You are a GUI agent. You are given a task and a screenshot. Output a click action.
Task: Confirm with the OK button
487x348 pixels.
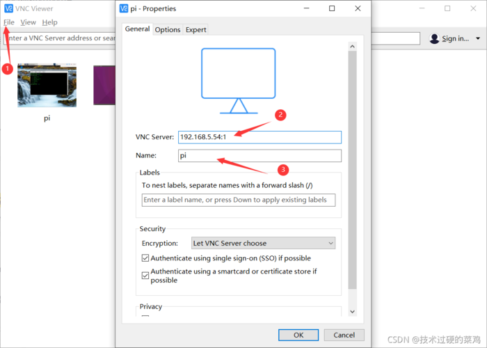pos(298,335)
